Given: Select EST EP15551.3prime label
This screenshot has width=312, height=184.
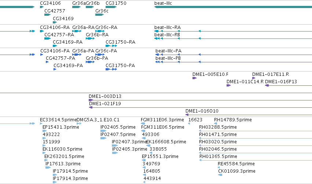Looking at the screenshot, I should pyautogui.click(x=160, y=157).
